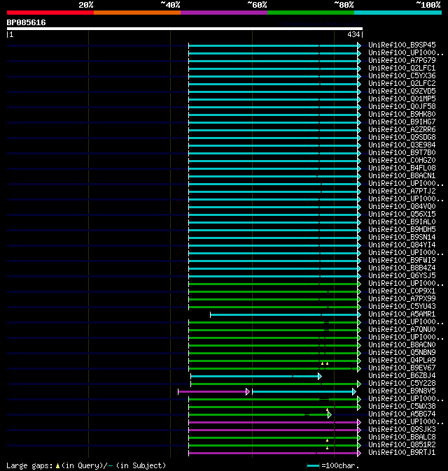View hit UniRef100_A5AMR1
The width and height of the screenshot is (448, 471).
coord(402,314)
